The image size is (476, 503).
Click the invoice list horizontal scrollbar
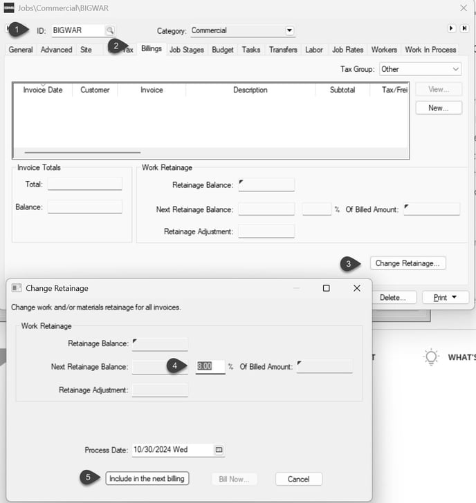click(82, 153)
